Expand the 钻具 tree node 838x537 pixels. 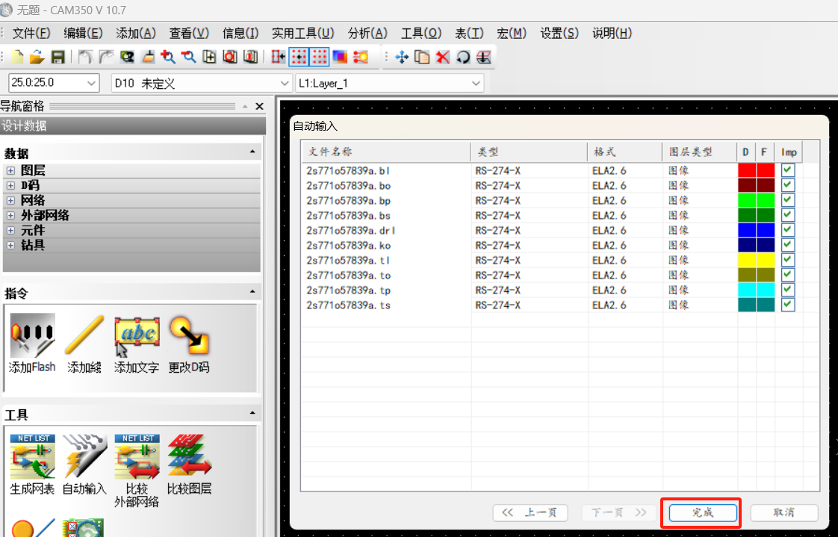coord(10,245)
